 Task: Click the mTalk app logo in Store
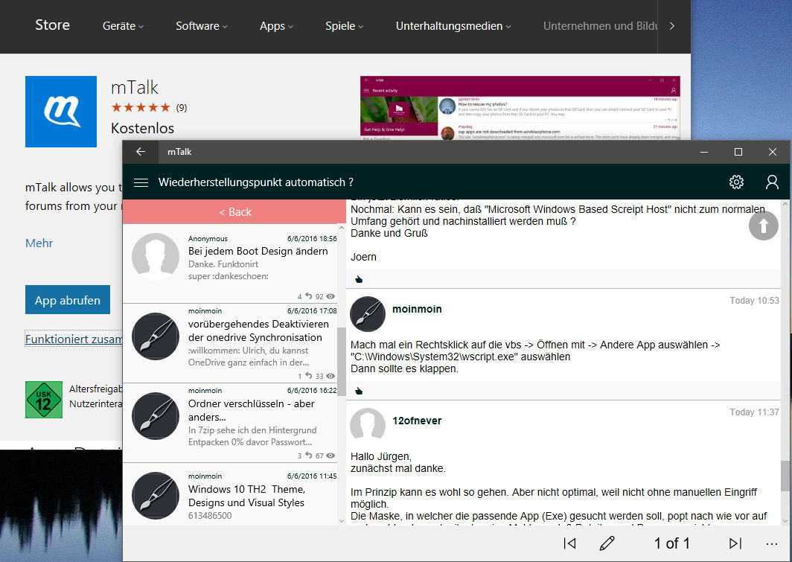(x=61, y=112)
